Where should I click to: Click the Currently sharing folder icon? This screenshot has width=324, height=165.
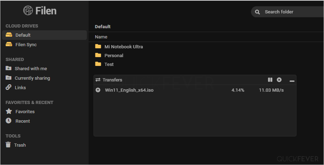coord(8,78)
